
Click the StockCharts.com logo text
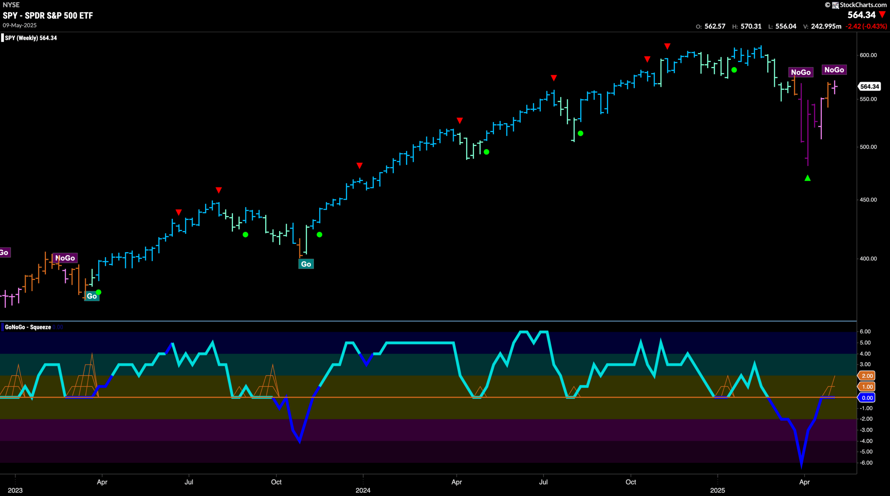[863, 5]
